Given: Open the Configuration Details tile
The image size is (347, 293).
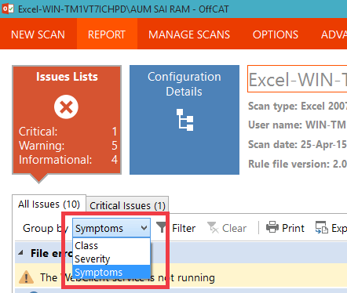Looking at the screenshot, I should (184, 120).
